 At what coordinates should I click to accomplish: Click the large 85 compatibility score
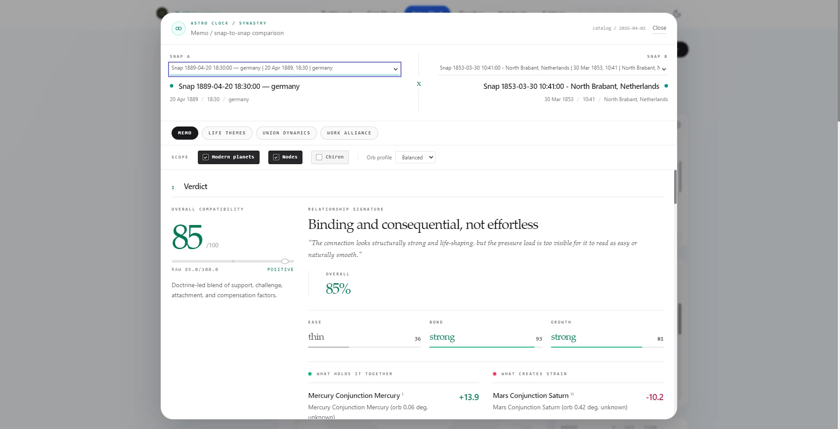[187, 237]
